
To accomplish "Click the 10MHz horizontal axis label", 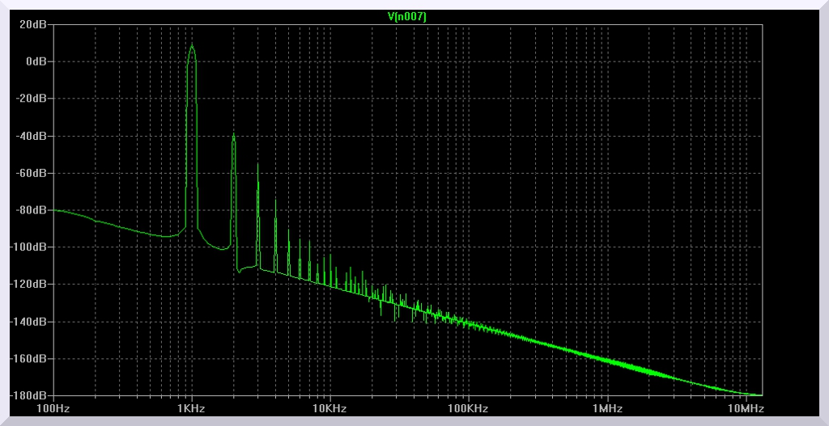I will point(745,409).
